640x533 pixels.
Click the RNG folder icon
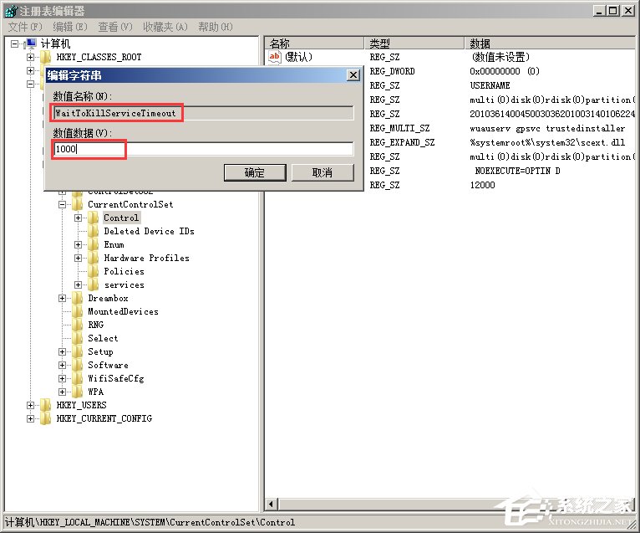coord(77,325)
